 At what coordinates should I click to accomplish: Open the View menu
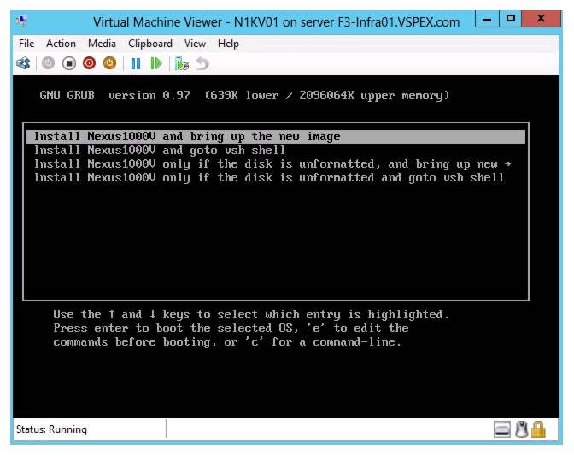tap(195, 44)
